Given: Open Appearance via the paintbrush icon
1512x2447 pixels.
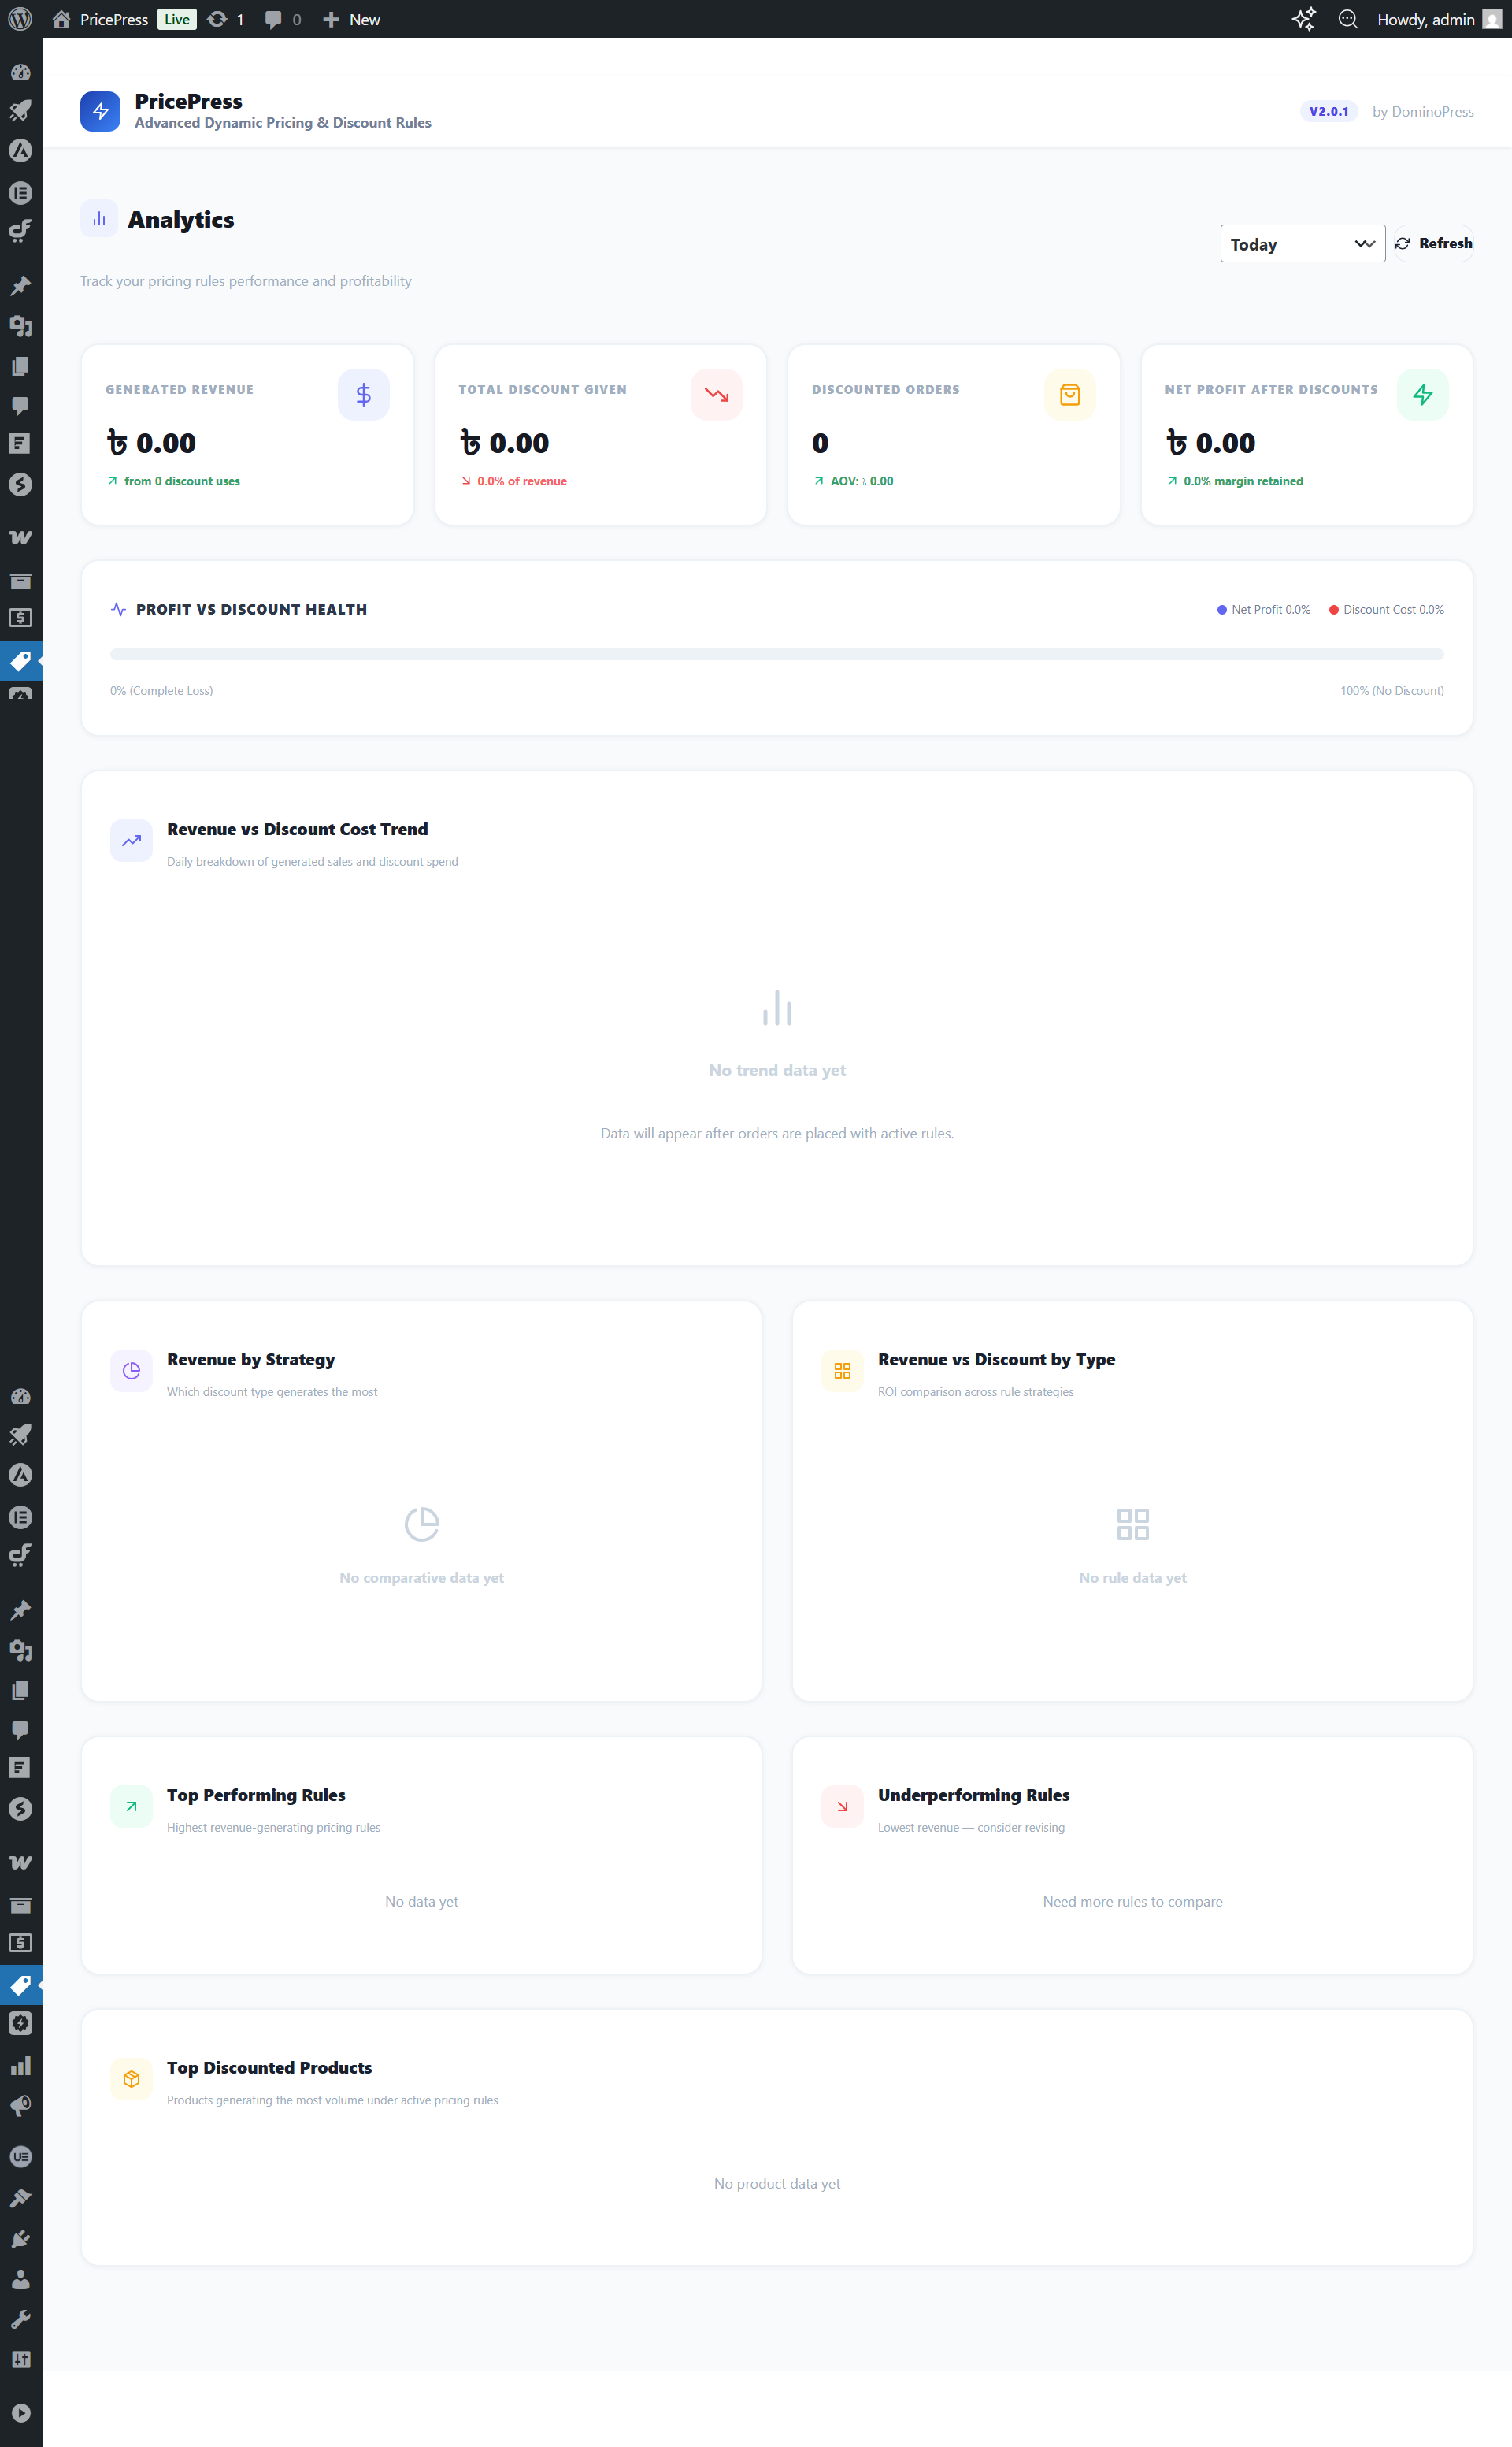Looking at the screenshot, I should [x=20, y=2198].
